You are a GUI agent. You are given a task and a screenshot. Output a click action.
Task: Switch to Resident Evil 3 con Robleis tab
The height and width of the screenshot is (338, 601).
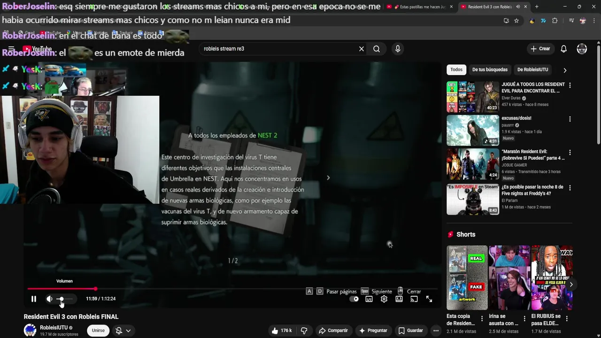pyautogui.click(x=490, y=7)
